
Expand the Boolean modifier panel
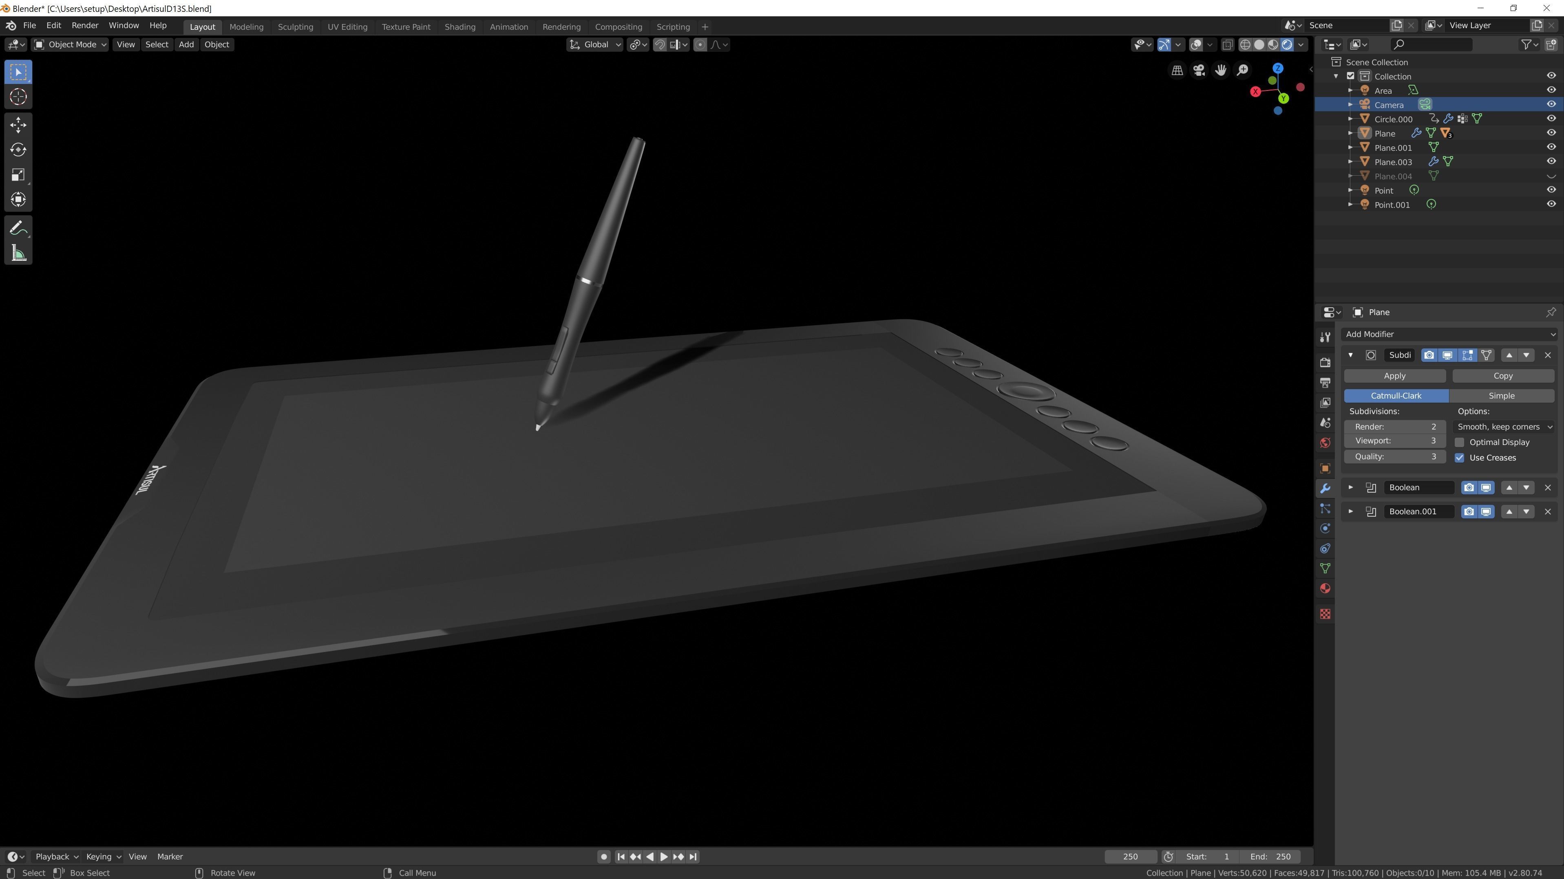coord(1350,487)
